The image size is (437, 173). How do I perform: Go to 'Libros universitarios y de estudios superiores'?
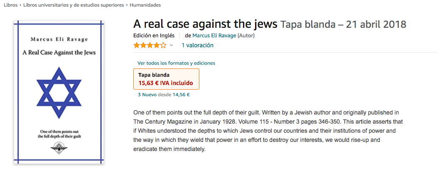tap(74, 5)
